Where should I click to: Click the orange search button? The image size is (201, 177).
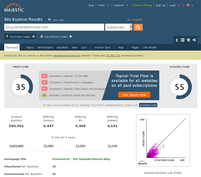click(x=138, y=27)
